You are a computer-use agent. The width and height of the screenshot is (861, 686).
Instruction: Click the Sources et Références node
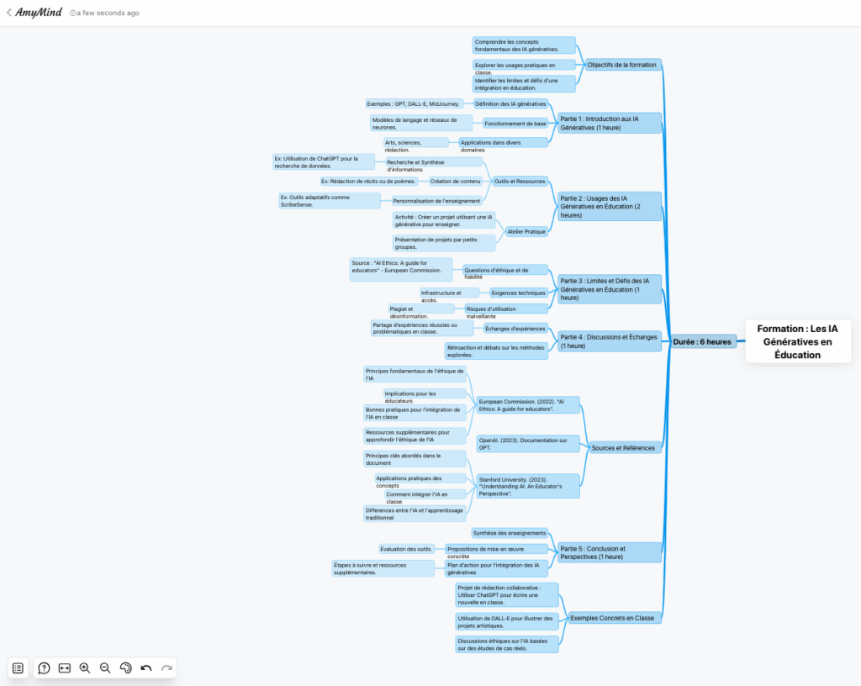(622, 447)
